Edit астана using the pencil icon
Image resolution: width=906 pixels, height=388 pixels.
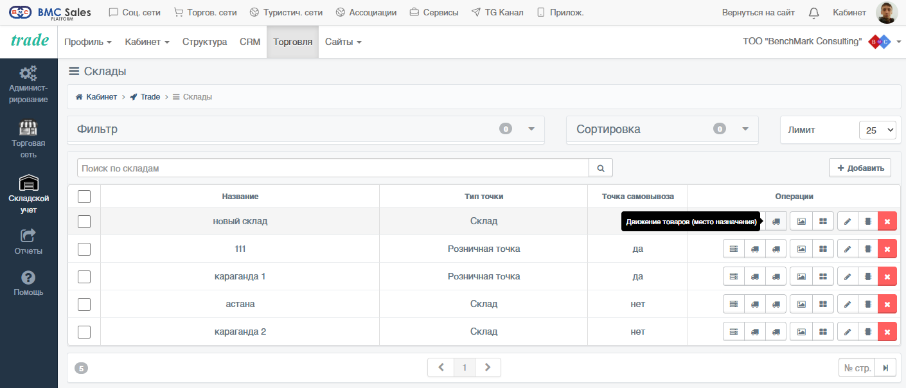(848, 304)
